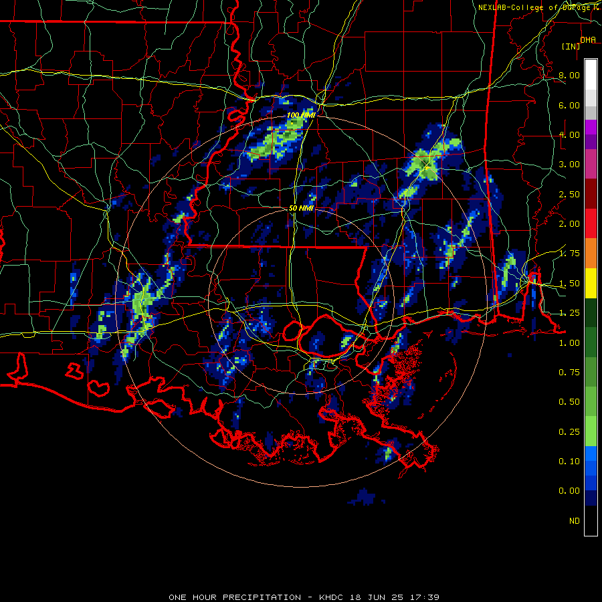Pick the bright red swatch on color bar
Screen dimensions: 602x602
pyautogui.click(x=591, y=224)
